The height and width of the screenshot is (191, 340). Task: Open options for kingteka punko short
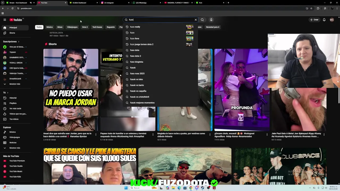[x=210, y=134]
